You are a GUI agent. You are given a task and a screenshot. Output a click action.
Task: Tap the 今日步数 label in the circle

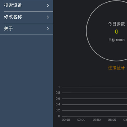(x=116, y=24)
